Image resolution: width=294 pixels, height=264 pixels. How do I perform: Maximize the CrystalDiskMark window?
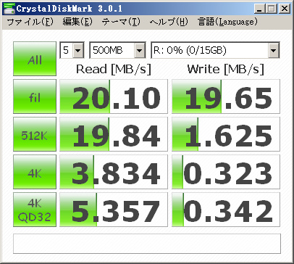(272, 9)
